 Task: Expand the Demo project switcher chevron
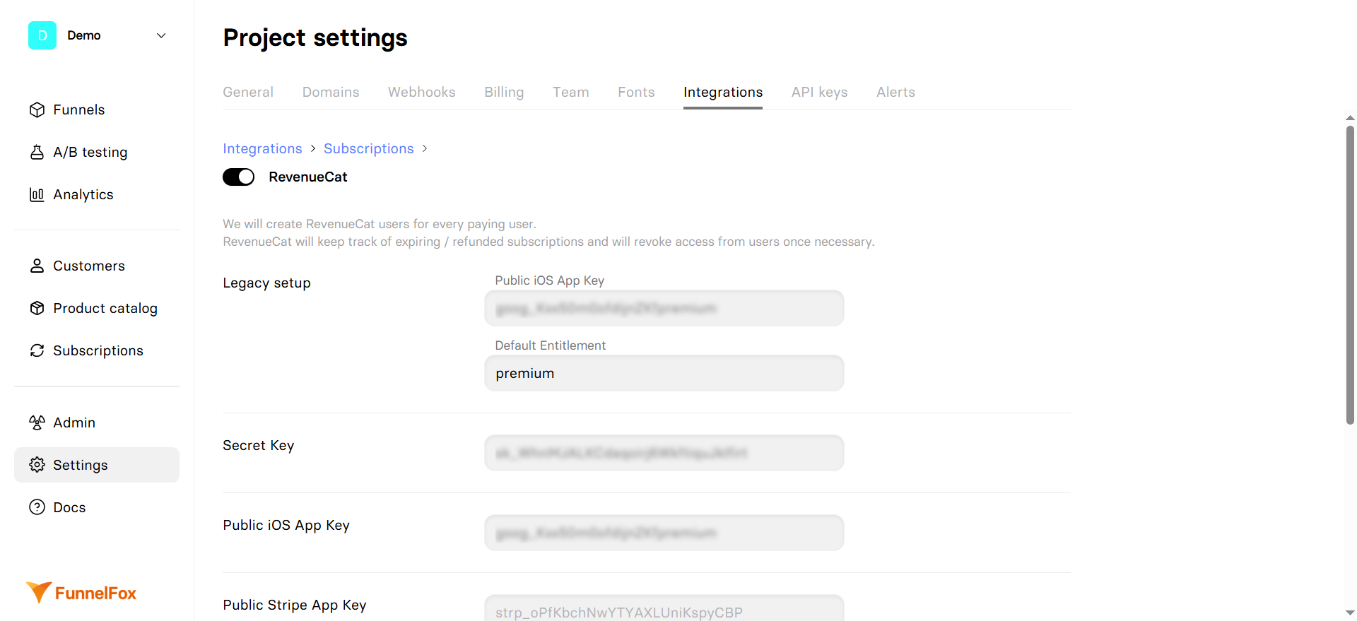coord(161,35)
